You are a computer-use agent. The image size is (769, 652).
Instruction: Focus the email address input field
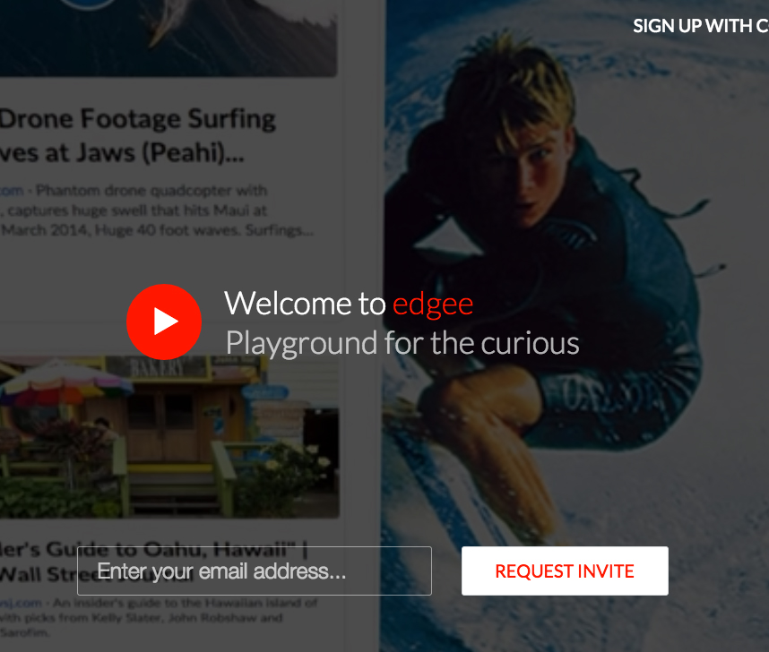point(254,570)
